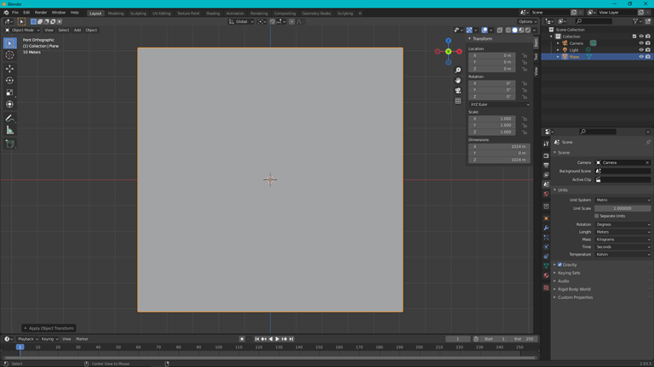Expand the Rigid Body World panel
Screen dimensions: 654x367
(x=574, y=289)
